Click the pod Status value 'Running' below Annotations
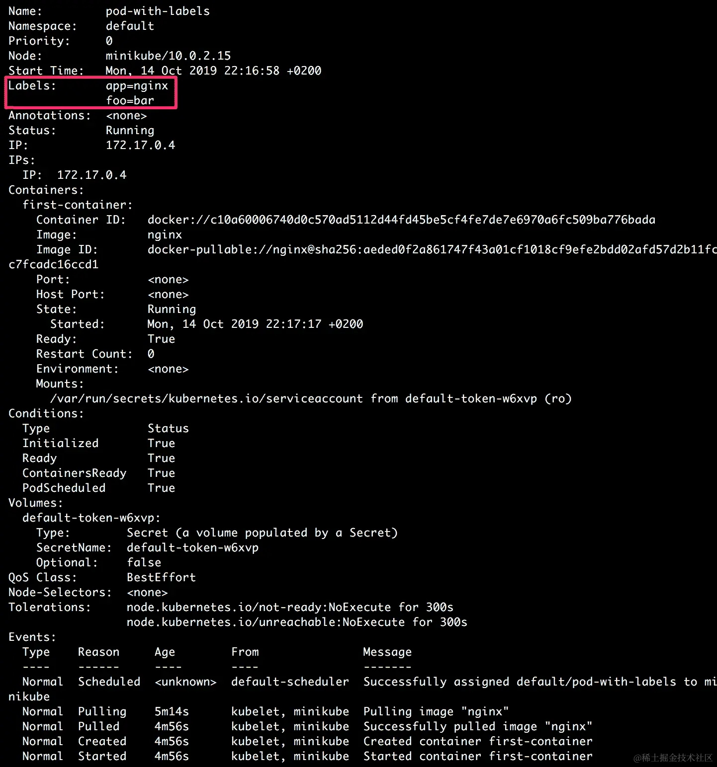 [x=130, y=130]
